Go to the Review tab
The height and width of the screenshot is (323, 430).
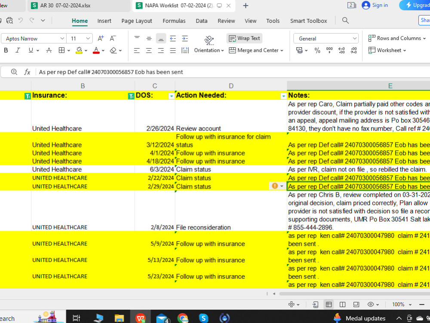[226, 21]
